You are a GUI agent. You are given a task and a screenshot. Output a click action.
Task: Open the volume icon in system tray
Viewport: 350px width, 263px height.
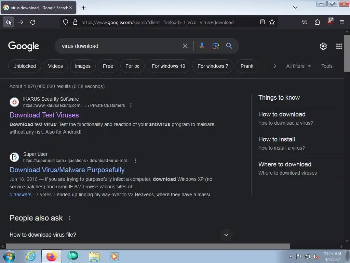pos(315,256)
